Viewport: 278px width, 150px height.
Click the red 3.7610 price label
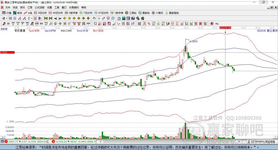point(7,52)
